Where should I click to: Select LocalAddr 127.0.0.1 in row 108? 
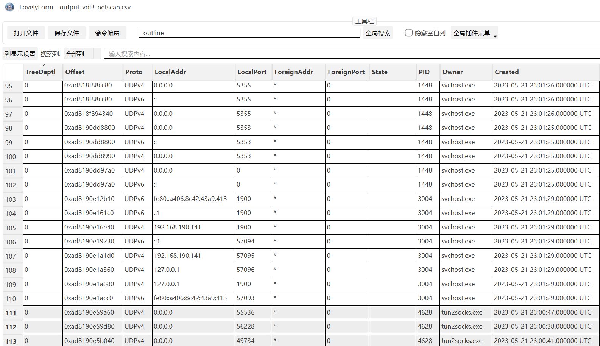(x=193, y=270)
